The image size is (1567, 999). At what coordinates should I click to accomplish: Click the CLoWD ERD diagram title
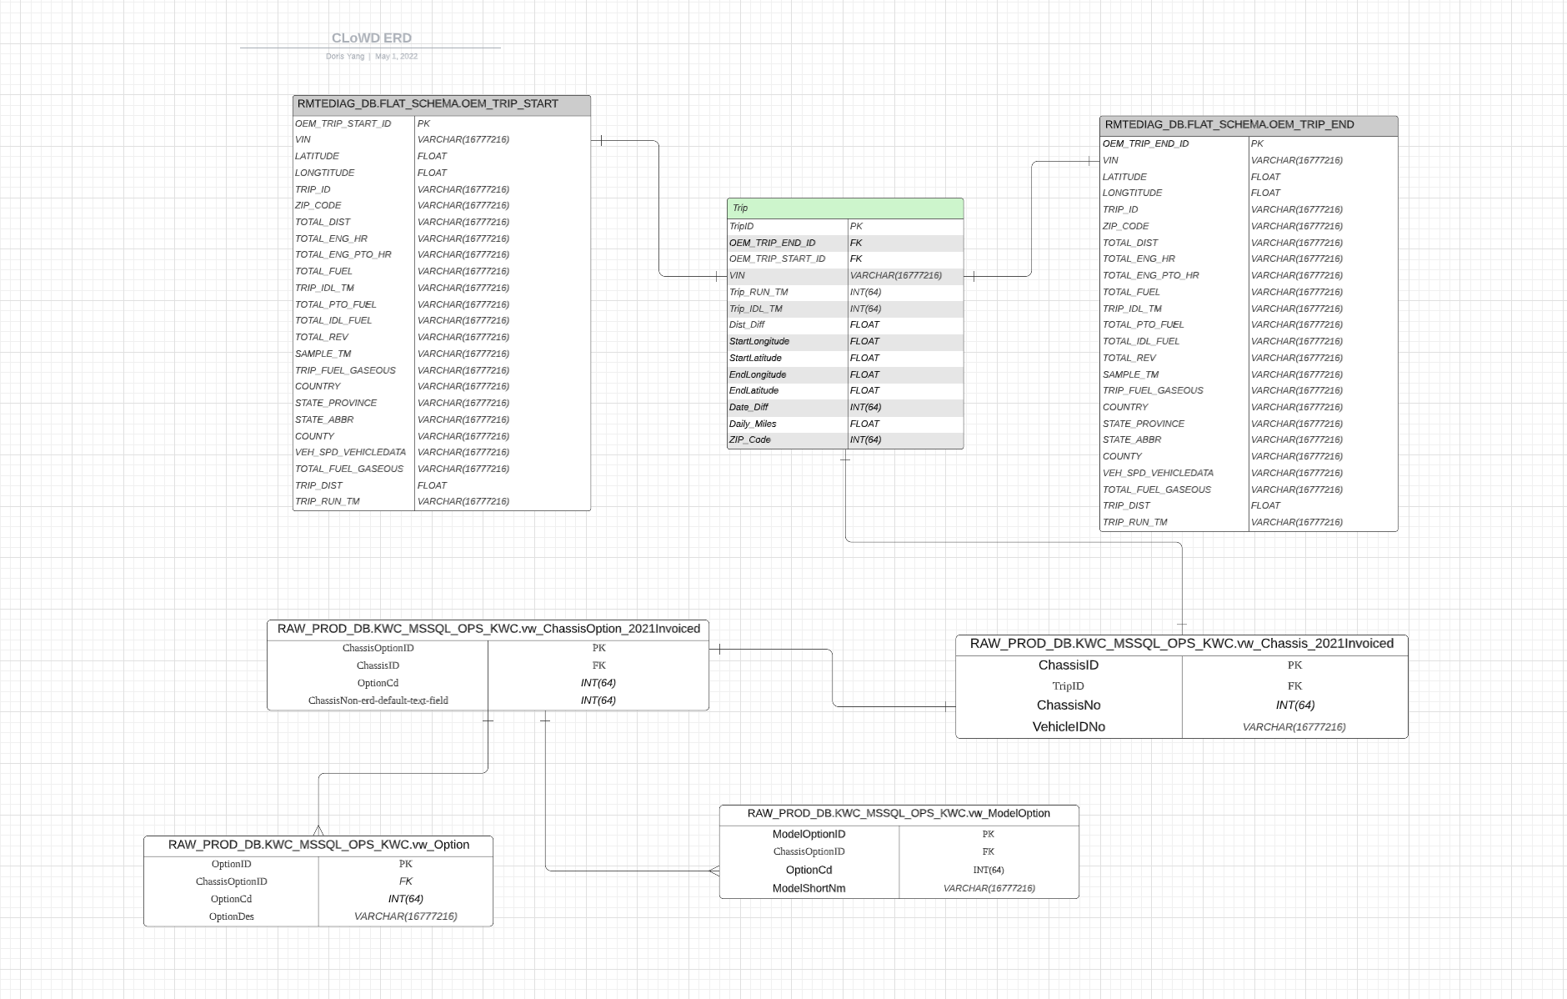[371, 38]
